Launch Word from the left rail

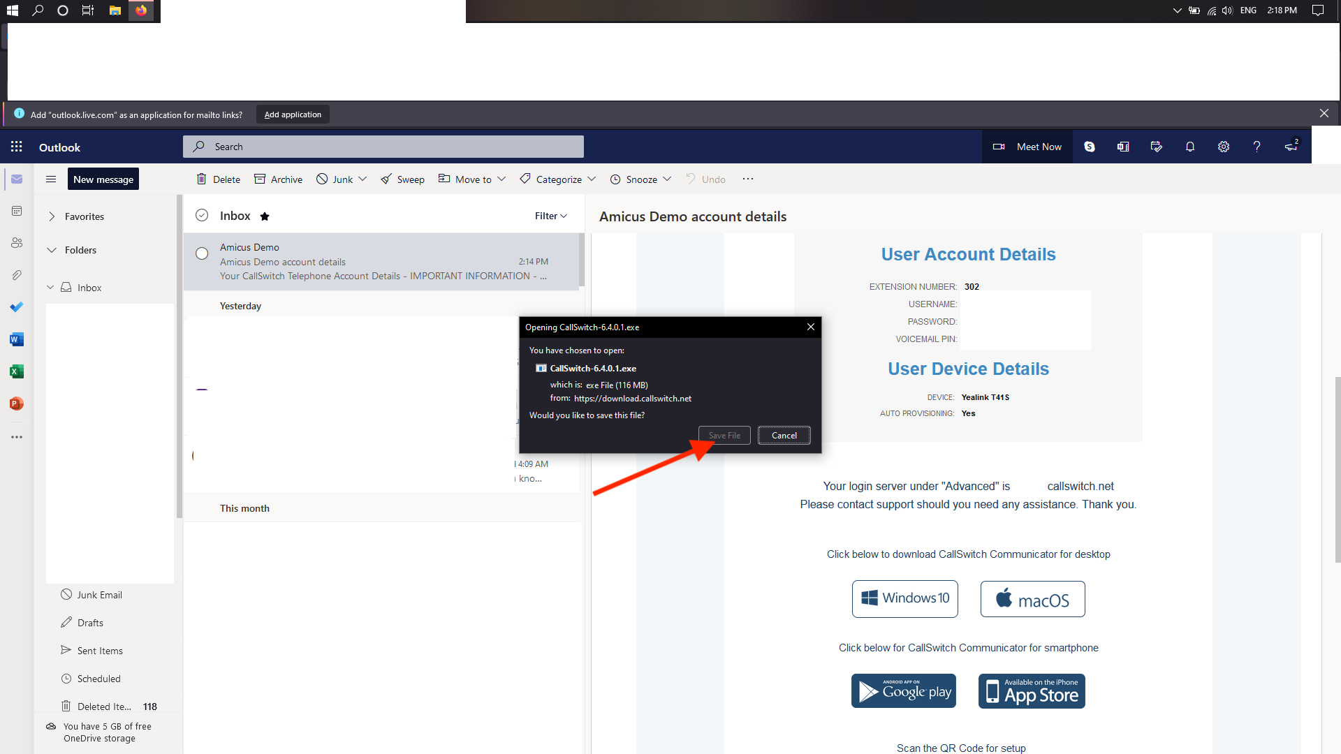[x=17, y=339]
